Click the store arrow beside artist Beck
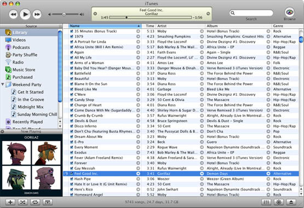 (202, 142)
